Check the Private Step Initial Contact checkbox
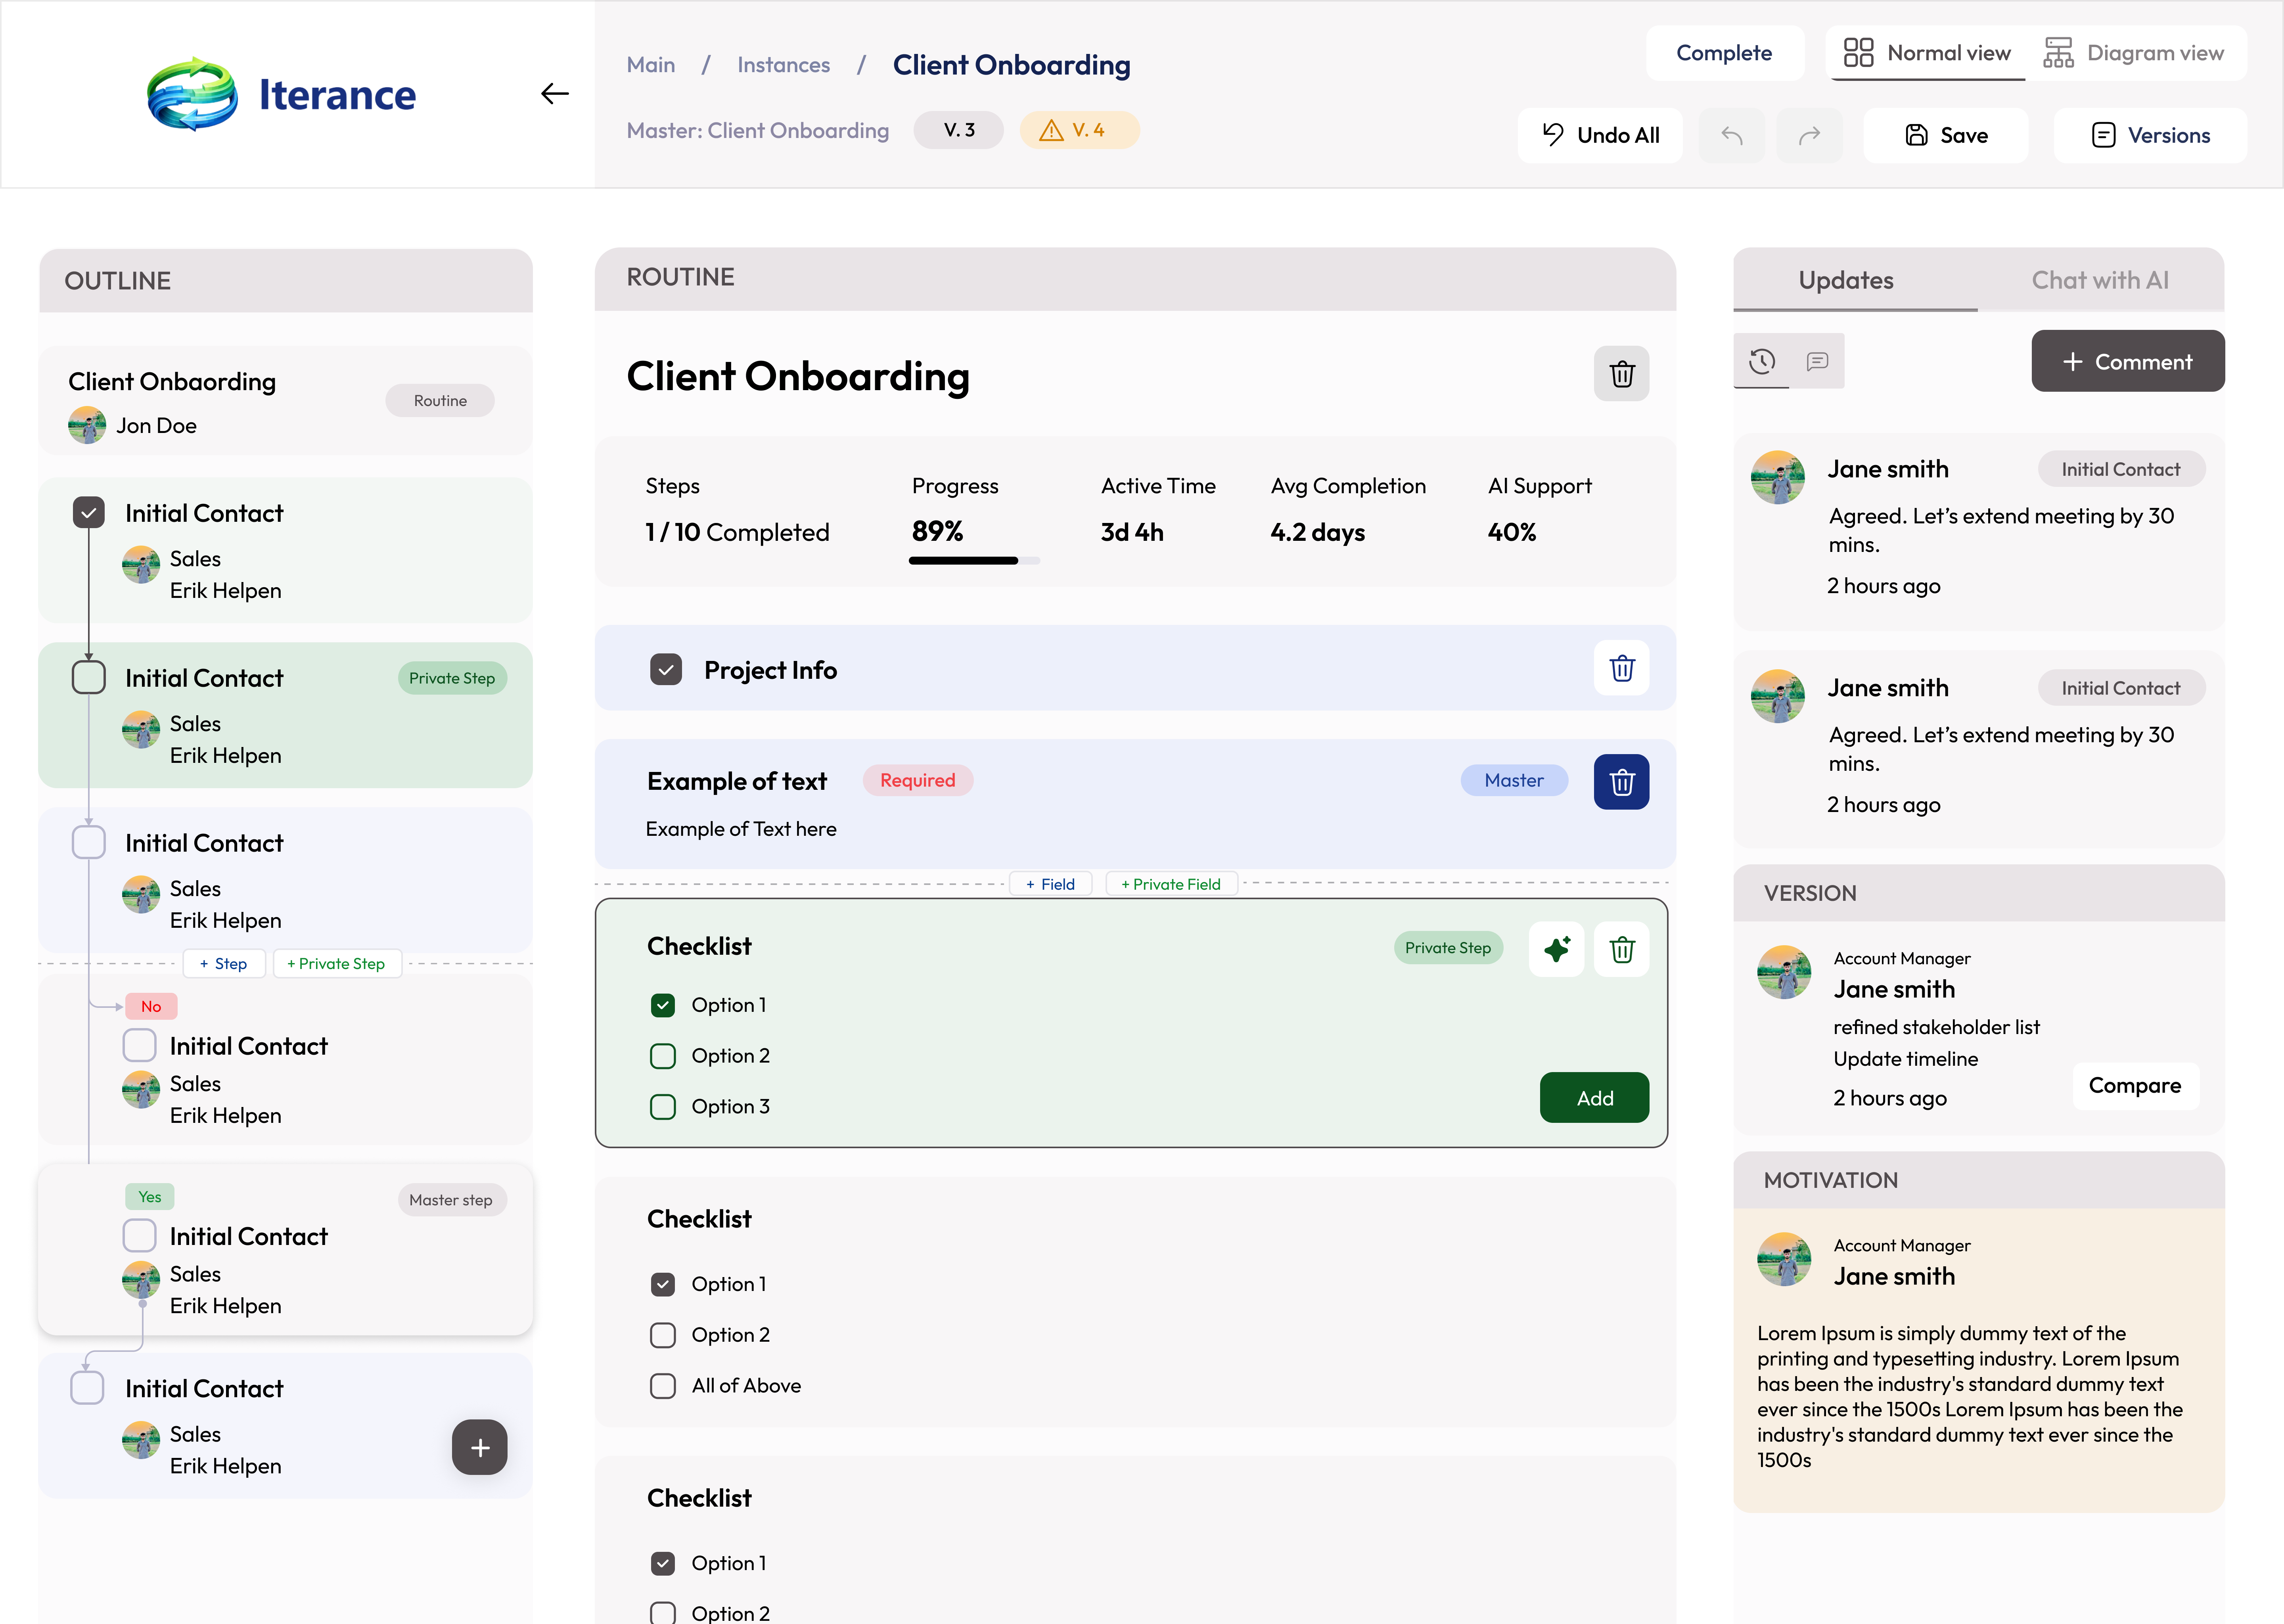Viewport: 2284px width, 1624px height. click(x=89, y=677)
